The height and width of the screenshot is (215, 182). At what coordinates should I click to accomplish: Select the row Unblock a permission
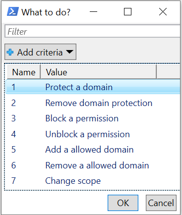(x=93, y=134)
